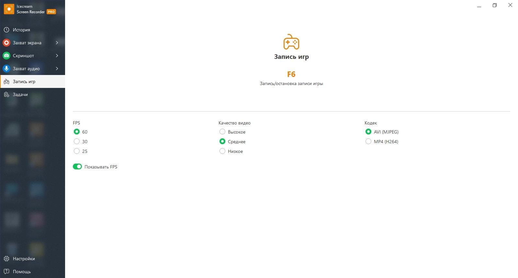
Task: Open the Задачи sidebar item
Action: (32, 94)
